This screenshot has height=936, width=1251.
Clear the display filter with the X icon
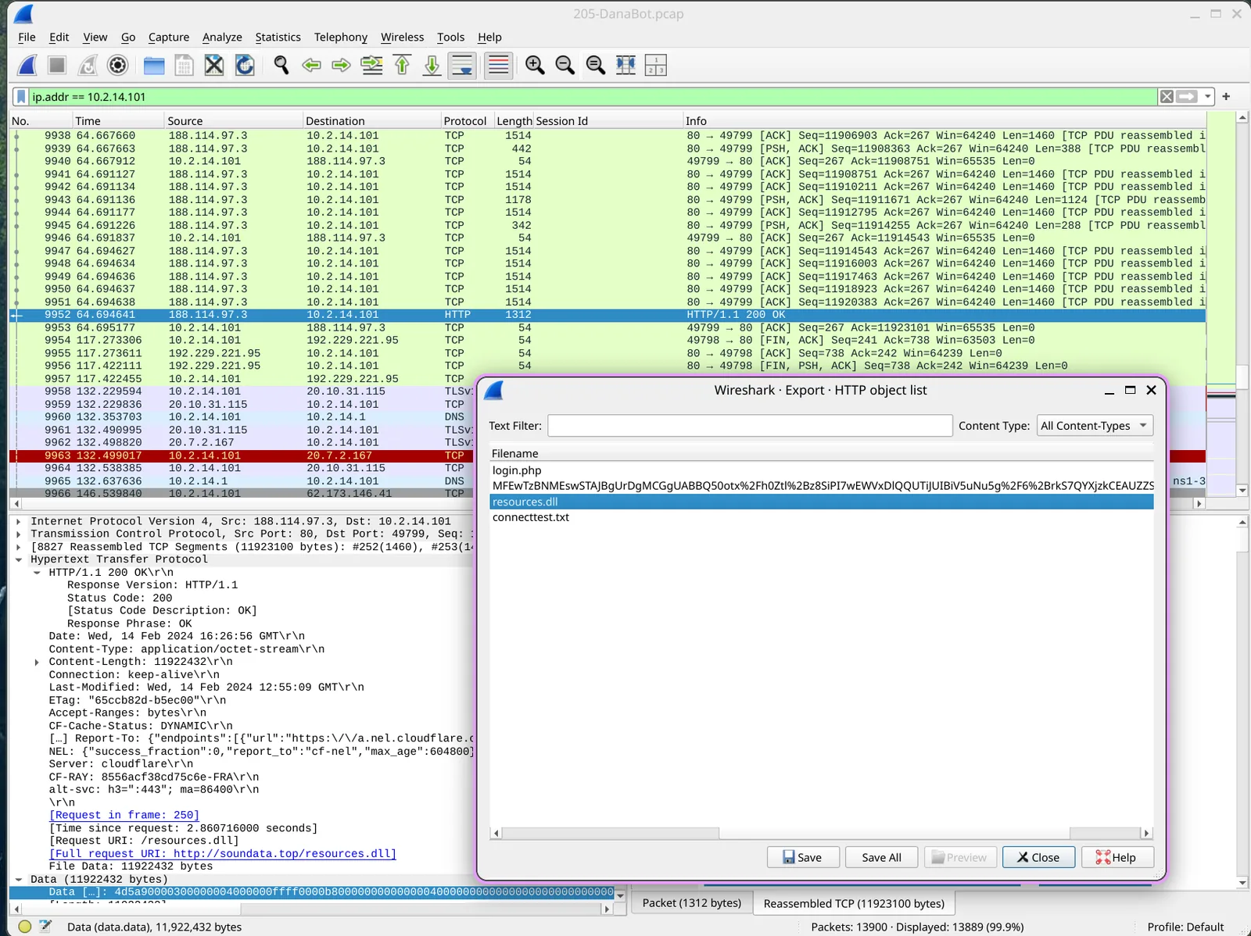pyautogui.click(x=1167, y=97)
